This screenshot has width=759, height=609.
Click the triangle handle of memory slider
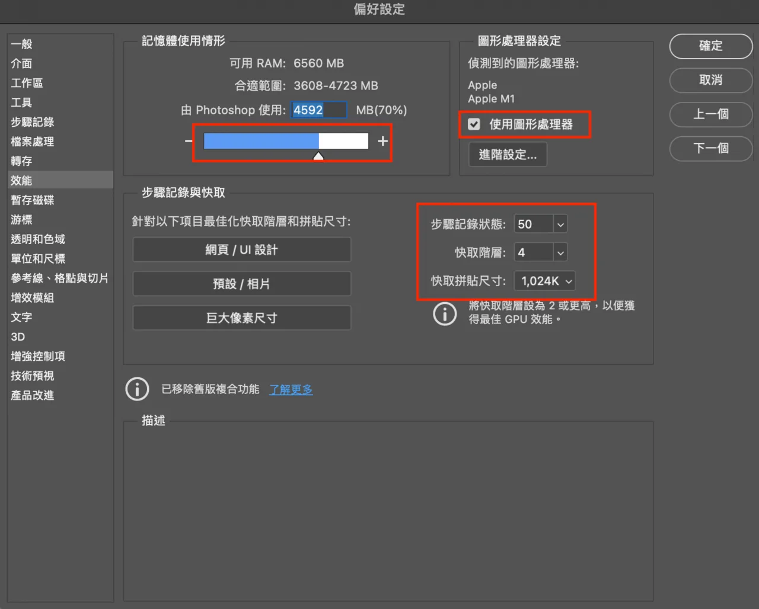tap(318, 156)
